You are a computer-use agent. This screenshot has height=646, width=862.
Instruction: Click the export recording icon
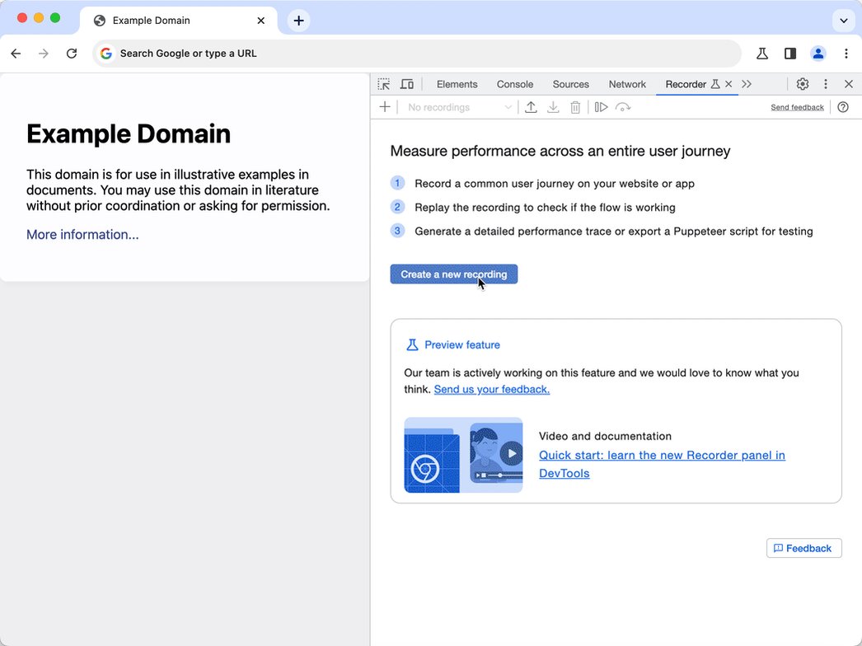click(553, 107)
